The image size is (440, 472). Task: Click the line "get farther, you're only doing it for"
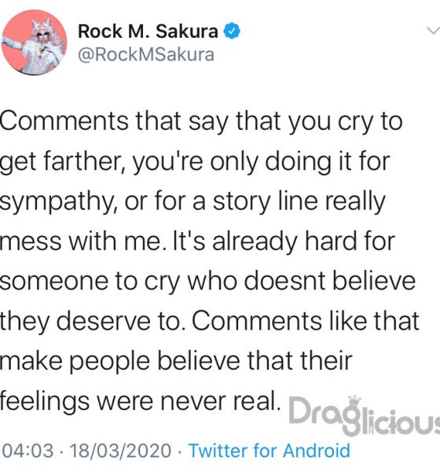click(x=195, y=161)
